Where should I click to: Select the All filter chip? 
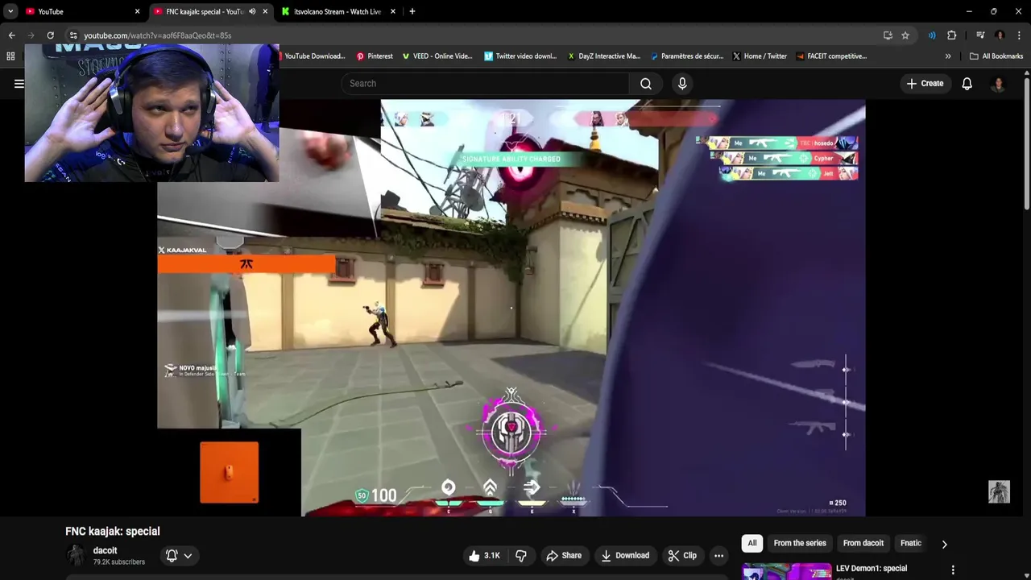point(752,544)
